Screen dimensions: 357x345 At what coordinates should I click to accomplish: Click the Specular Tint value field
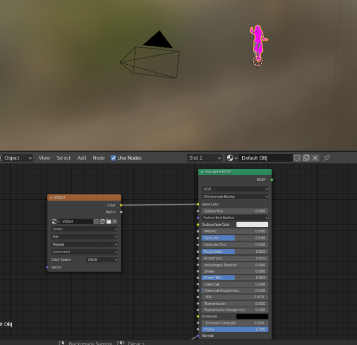235,245
